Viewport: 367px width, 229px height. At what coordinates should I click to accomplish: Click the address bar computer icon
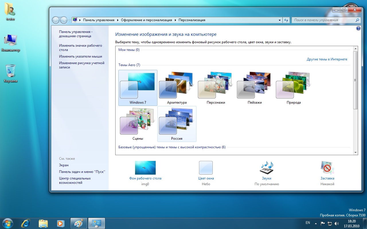(x=75, y=20)
